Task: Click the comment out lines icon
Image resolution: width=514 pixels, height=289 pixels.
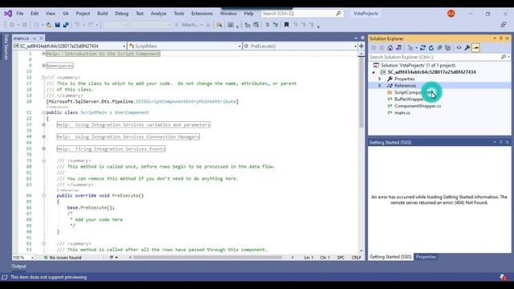Action: point(267,25)
